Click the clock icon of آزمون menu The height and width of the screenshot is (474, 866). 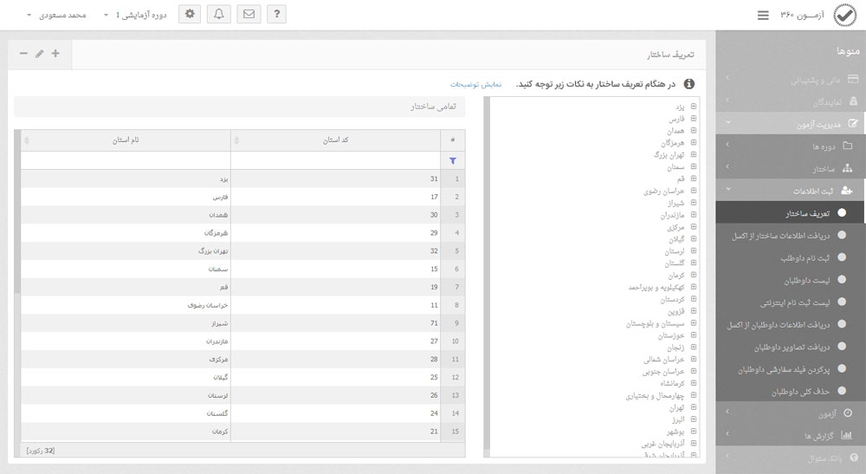click(848, 412)
